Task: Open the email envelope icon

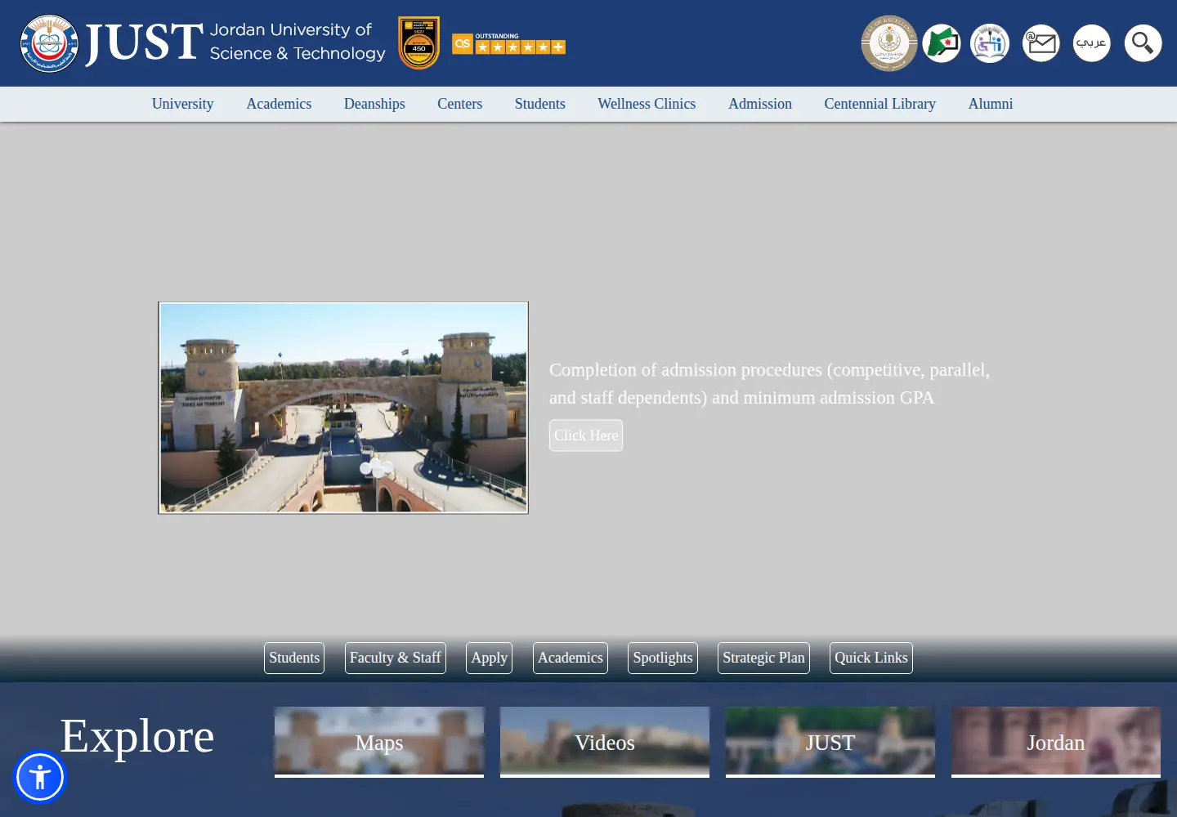Action: tap(1041, 43)
